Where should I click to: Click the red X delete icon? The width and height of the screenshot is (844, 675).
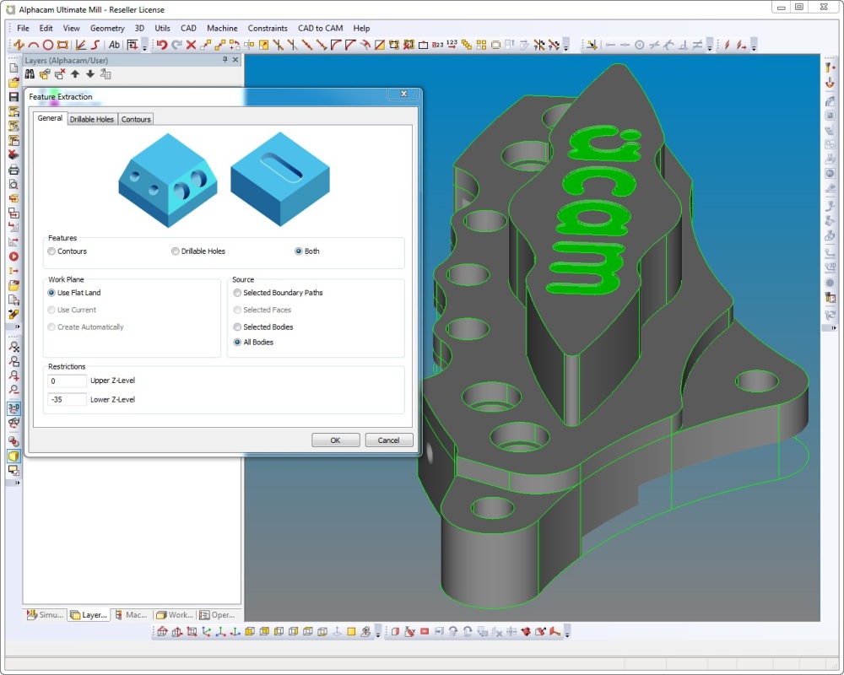coord(191,45)
